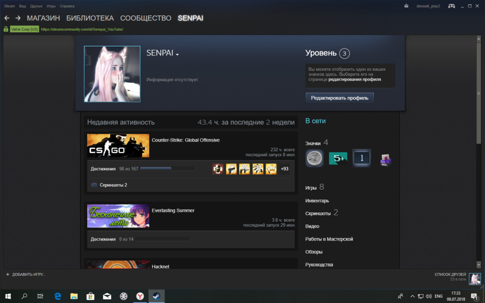Viewport: 485px width, 303px height.
Task: Open the Mail app from the taskbar
Action: (107, 296)
